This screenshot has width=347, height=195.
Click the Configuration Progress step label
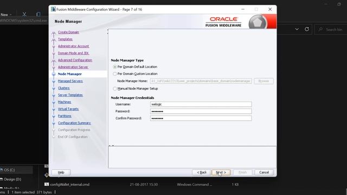pos(74,130)
